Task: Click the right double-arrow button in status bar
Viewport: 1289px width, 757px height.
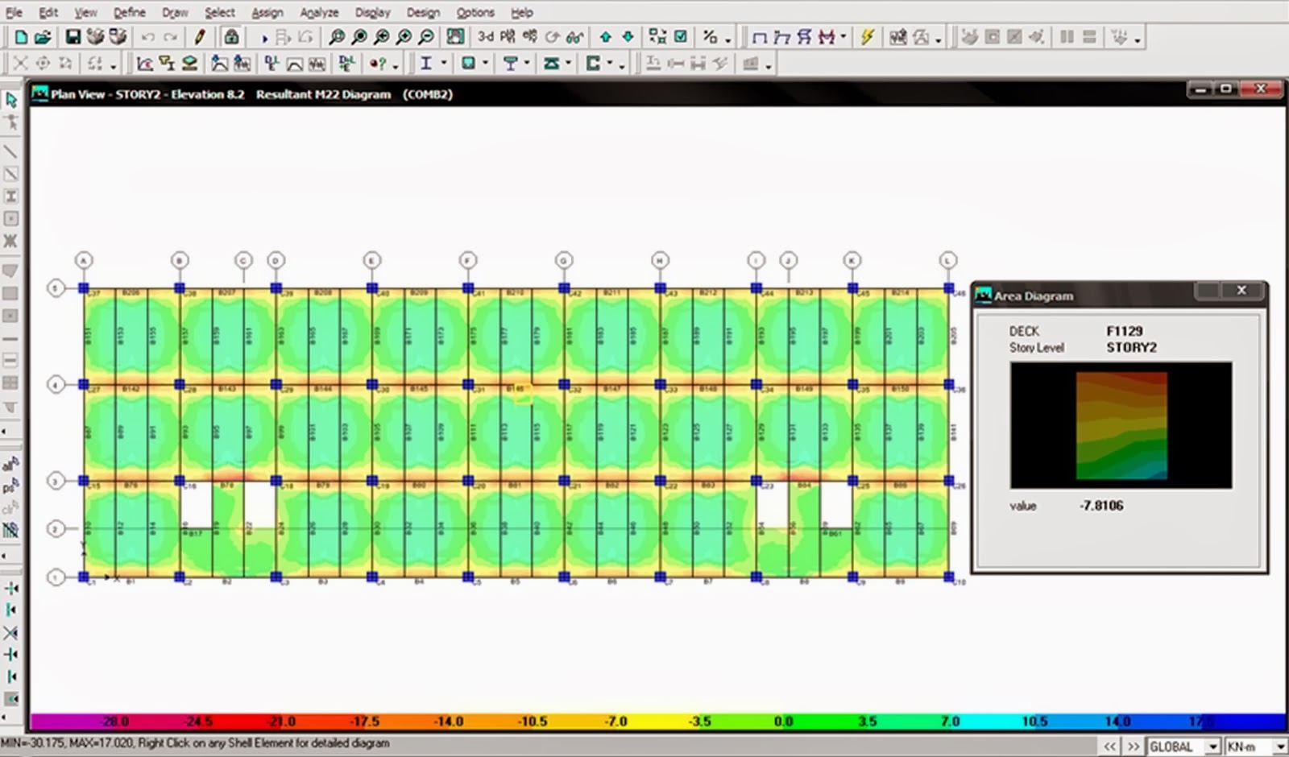Action: (1134, 747)
